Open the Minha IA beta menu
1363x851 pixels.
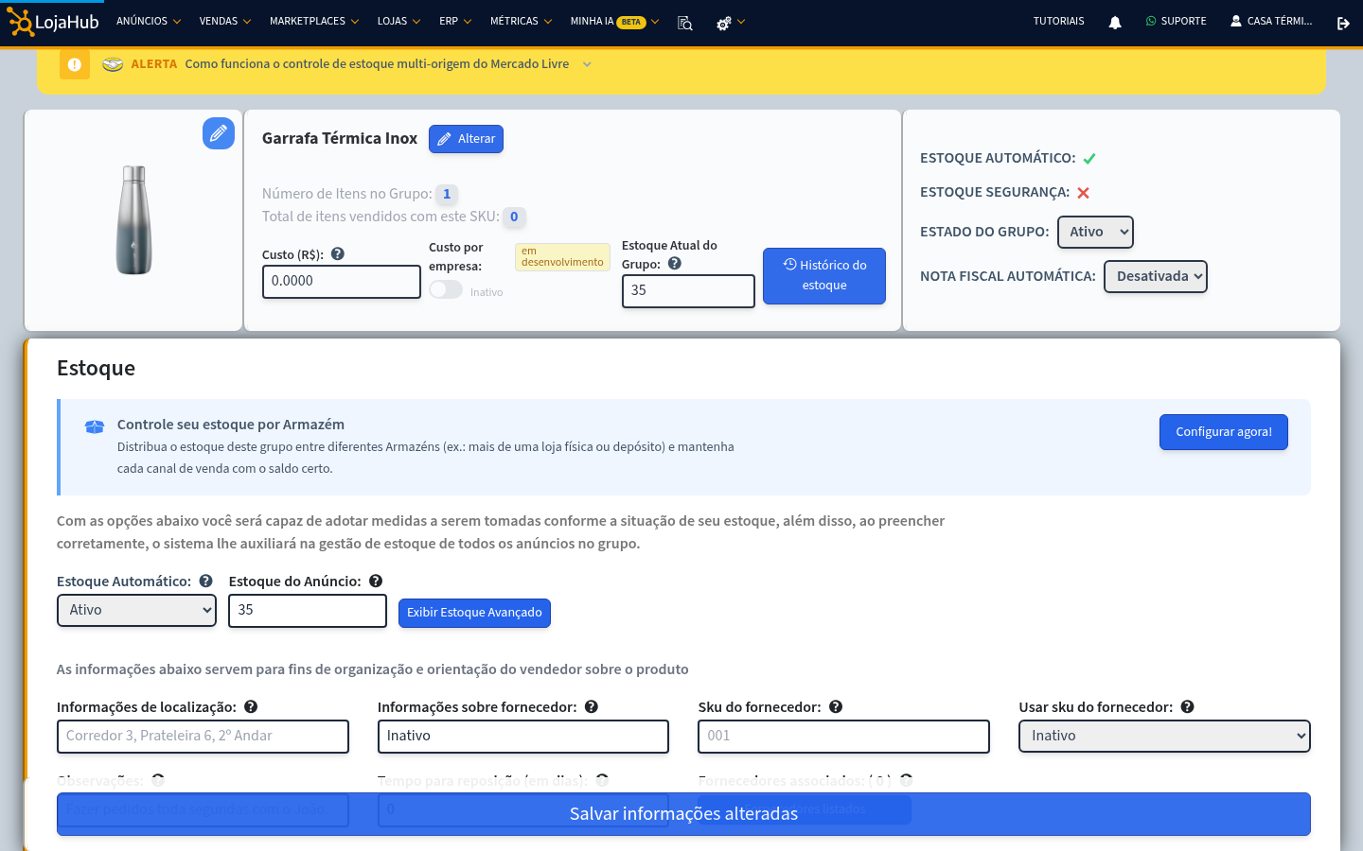coord(614,21)
